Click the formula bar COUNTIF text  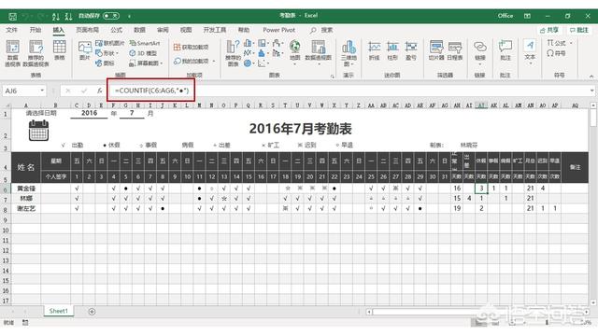pyautogui.click(x=151, y=91)
